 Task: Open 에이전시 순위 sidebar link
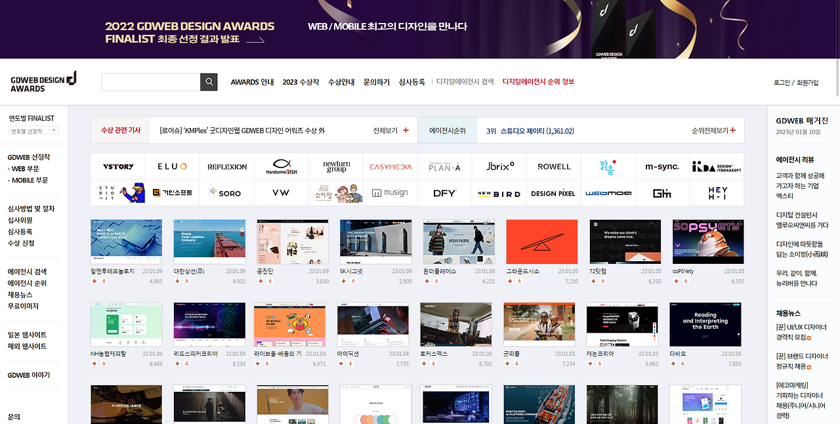[27, 283]
